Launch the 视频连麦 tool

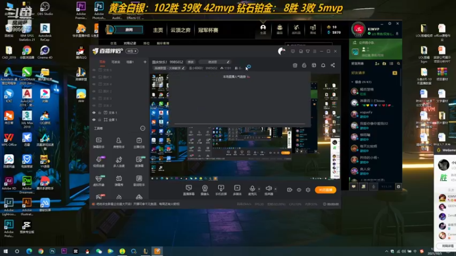pos(99,162)
